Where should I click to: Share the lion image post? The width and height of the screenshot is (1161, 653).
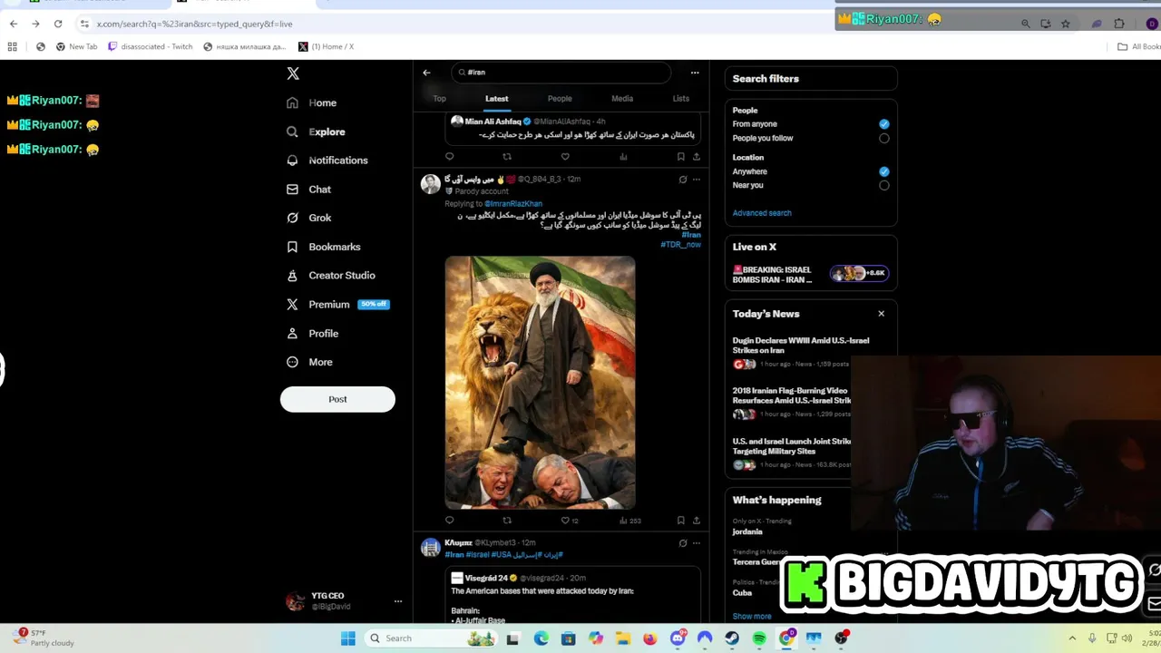pos(697,521)
